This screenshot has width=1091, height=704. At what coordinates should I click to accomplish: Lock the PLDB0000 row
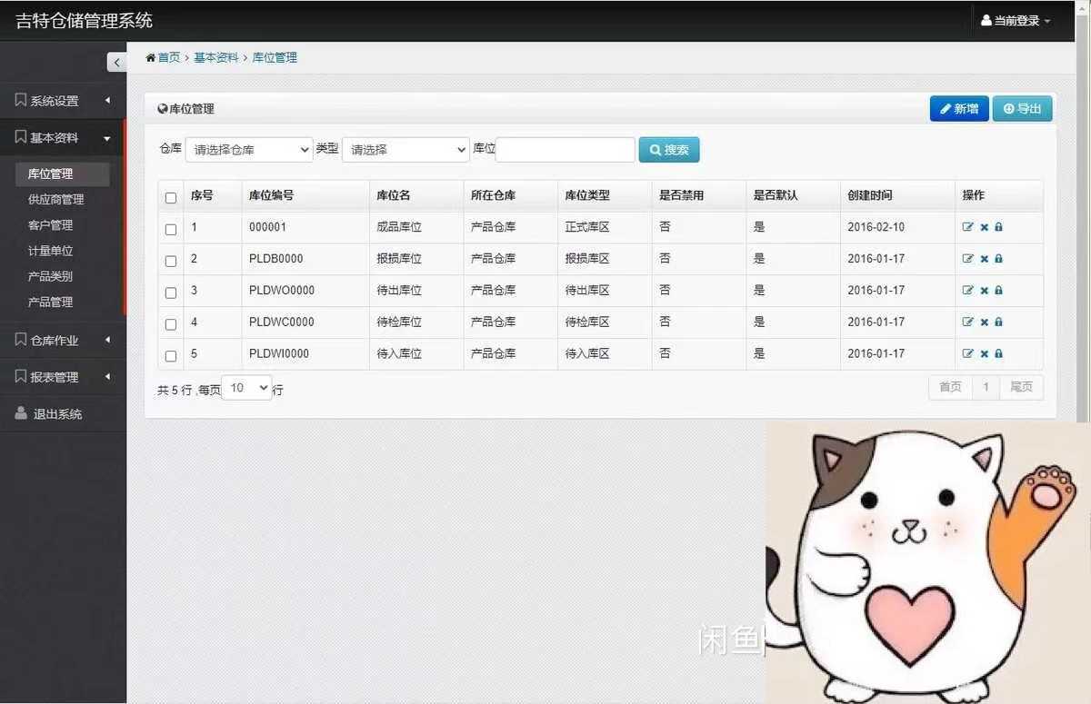tap(998, 259)
